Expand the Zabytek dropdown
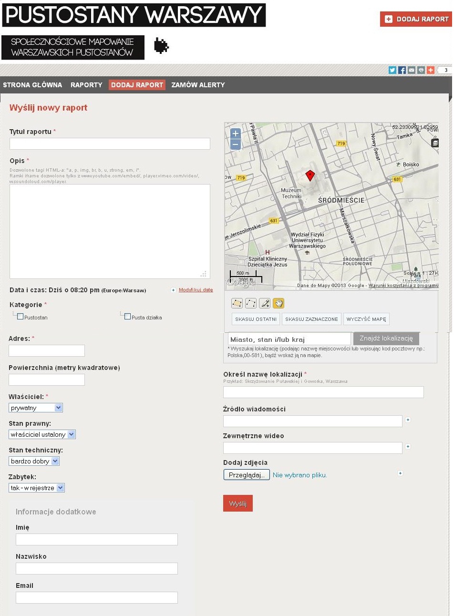Image resolution: width=454 pixels, height=616 pixels. (37, 488)
